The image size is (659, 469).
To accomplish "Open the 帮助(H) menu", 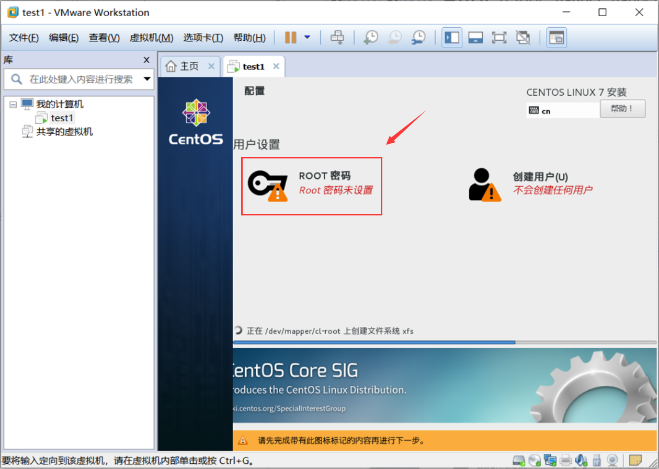I will (249, 38).
